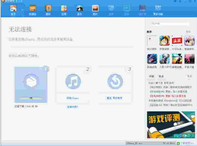Open the green and orange toolbar icon
Image resolution: width=197 pixels, height=146 pixels.
(64, 8)
